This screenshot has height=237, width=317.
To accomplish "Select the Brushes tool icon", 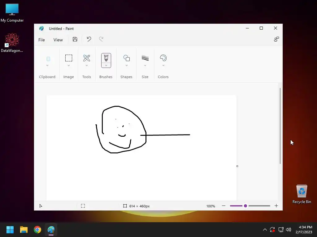I will [106, 58].
